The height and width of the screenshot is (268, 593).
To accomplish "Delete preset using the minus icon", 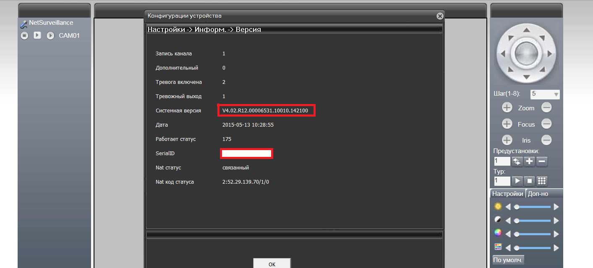I will [x=542, y=161].
